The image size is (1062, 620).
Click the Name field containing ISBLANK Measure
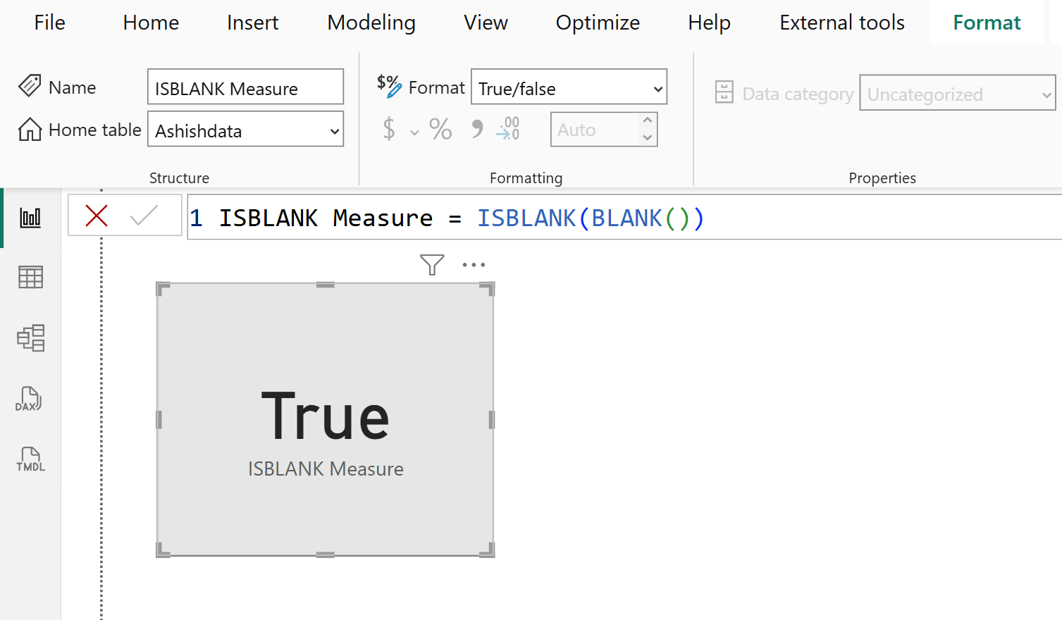pos(245,87)
